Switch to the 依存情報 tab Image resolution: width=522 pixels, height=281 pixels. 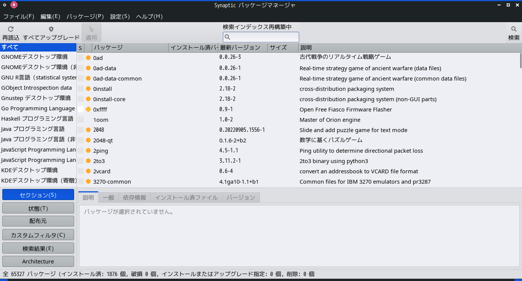click(x=135, y=197)
